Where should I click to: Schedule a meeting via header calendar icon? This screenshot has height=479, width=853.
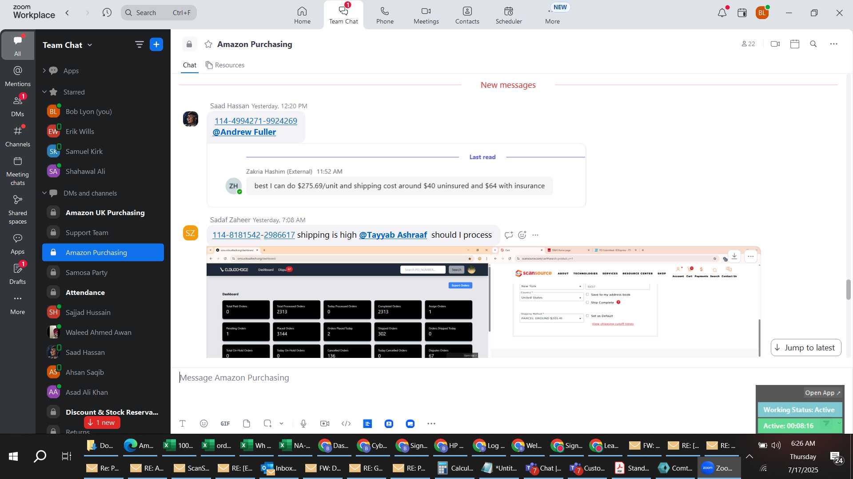click(795, 44)
